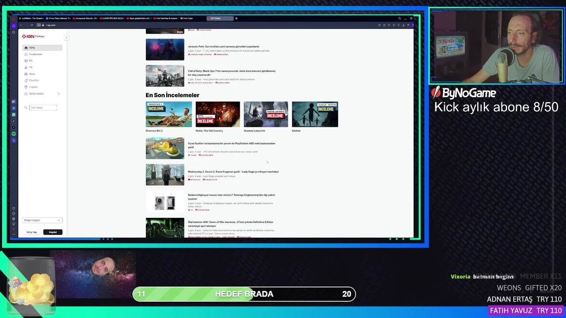Open the Listeler item in sidebar
The height and width of the screenshot is (318, 566).
42,87
